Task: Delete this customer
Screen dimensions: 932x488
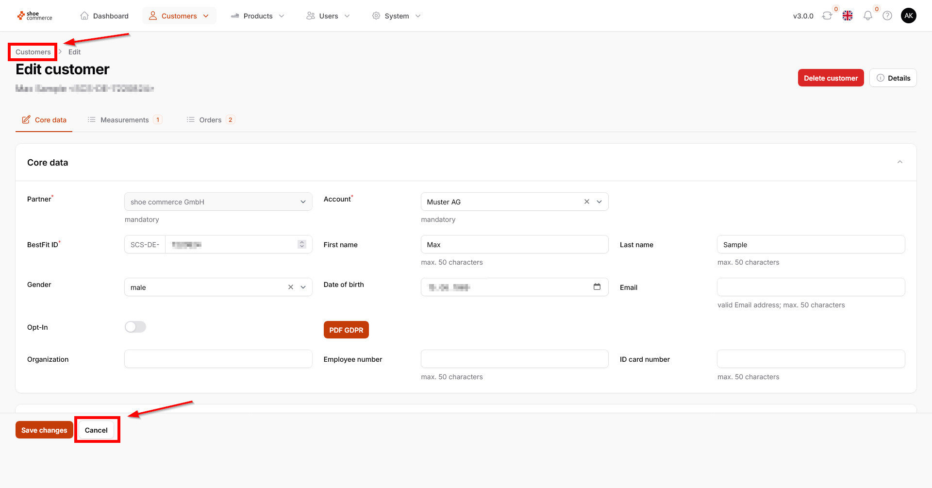Action: coord(831,78)
